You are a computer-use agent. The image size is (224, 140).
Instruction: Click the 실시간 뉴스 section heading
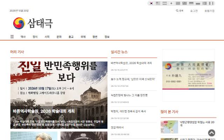119,52
